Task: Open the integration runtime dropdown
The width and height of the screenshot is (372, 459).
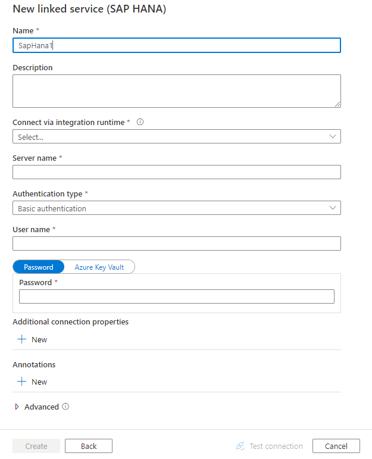Action: (176, 137)
